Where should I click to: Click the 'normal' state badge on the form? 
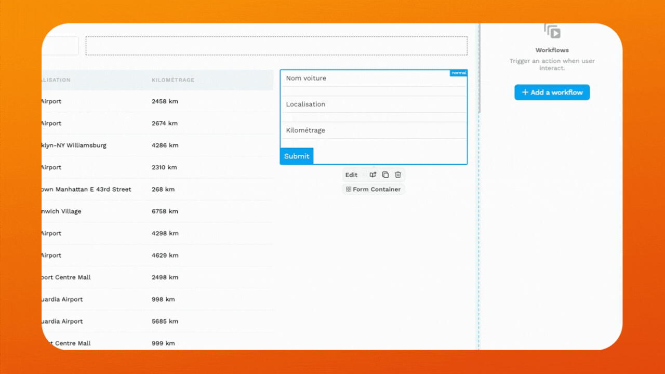click(x=458, y=73)
